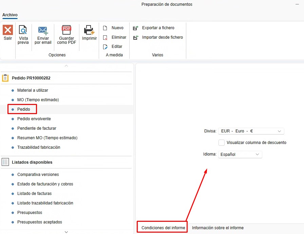The image size is (304, 234).
Task: Select Estado de facturación y cobros
Action: [x=45, y=184]
